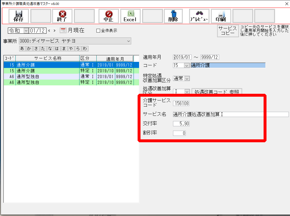Open the コード 15 dropdown
290x216 pixels.
pos(186,65)
